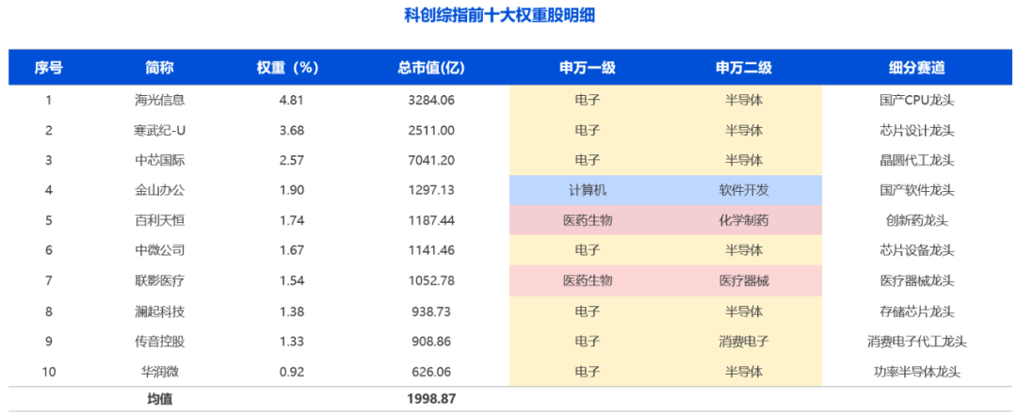
Task: Click the 国产CPU龙头 cell
Action: [x=916, y=101]
